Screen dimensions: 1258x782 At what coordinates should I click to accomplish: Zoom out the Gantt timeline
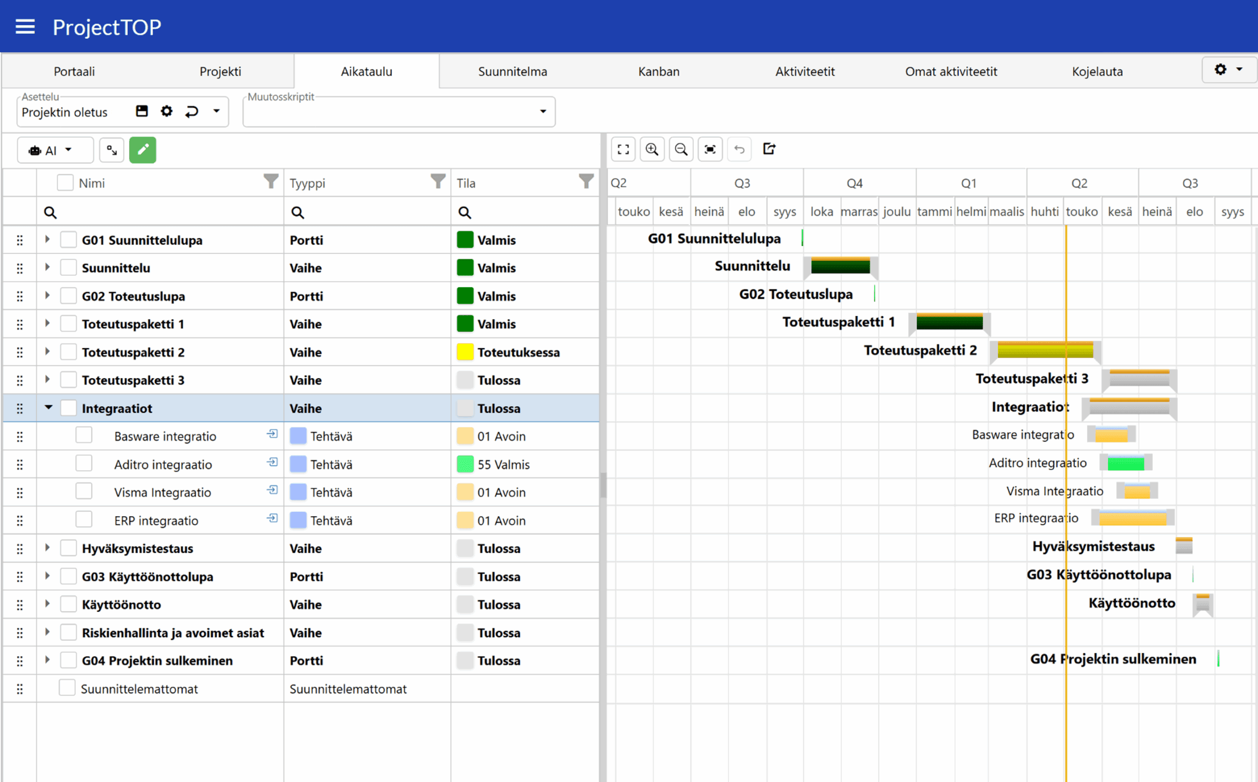point(681,149)
